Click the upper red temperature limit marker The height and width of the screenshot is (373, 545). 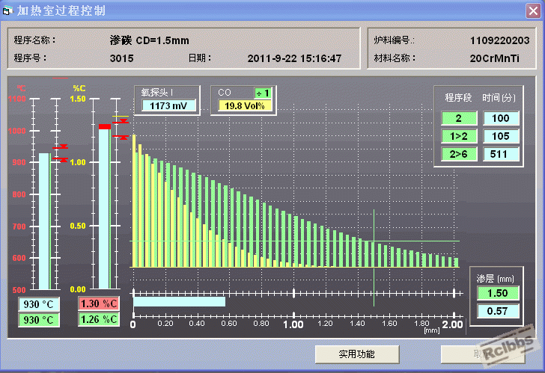coord(60,147)
